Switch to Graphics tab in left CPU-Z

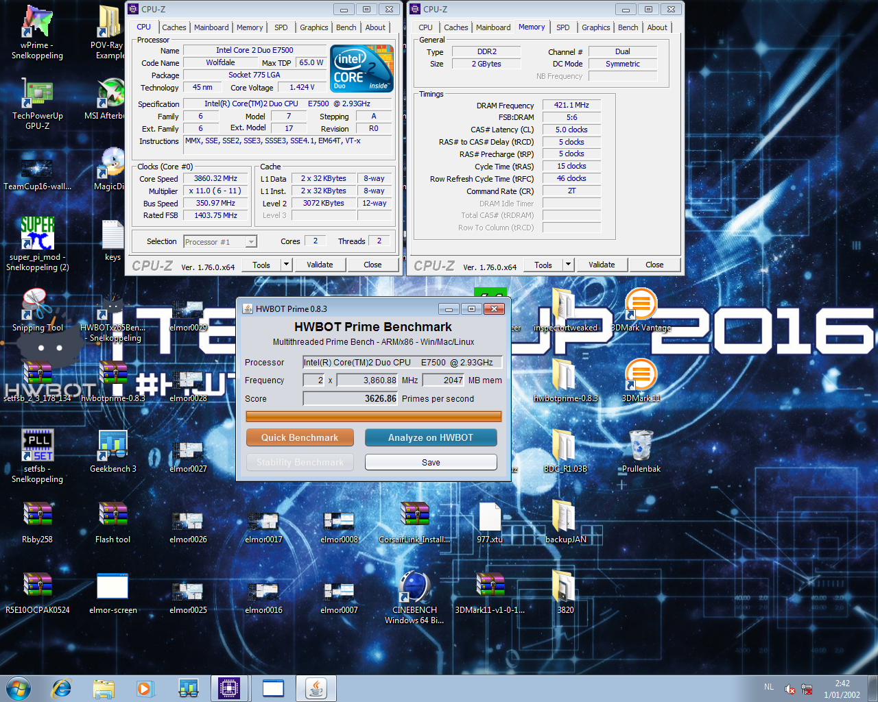coord(314,27)
